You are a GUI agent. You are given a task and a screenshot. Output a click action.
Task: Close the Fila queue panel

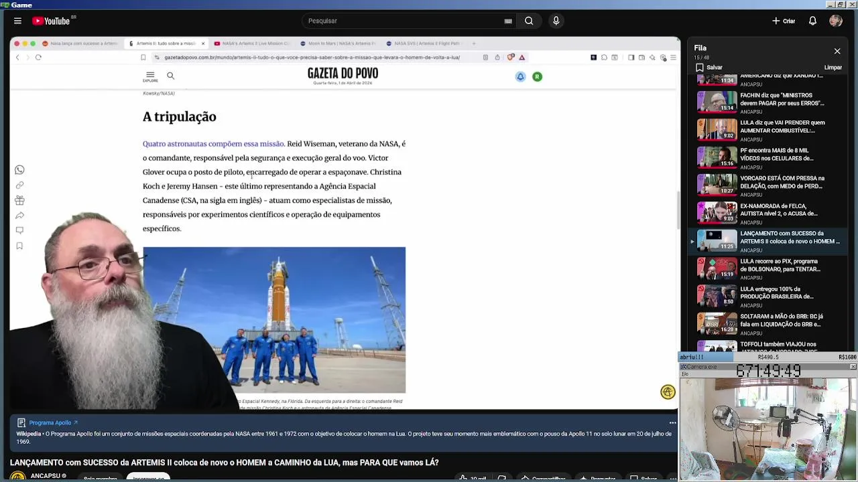837,51
